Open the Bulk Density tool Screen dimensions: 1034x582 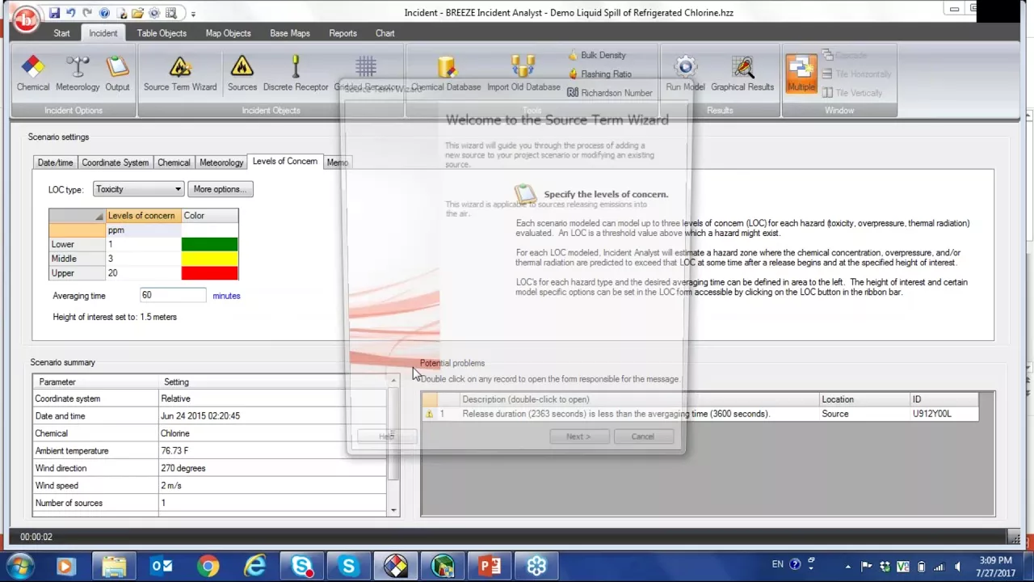click(597, 55)
